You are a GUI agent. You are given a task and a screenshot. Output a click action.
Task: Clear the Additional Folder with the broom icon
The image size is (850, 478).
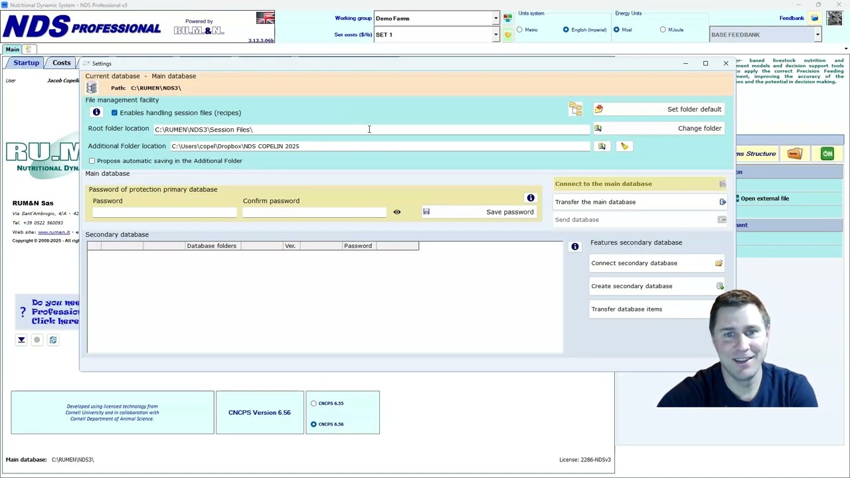[624, 146]
